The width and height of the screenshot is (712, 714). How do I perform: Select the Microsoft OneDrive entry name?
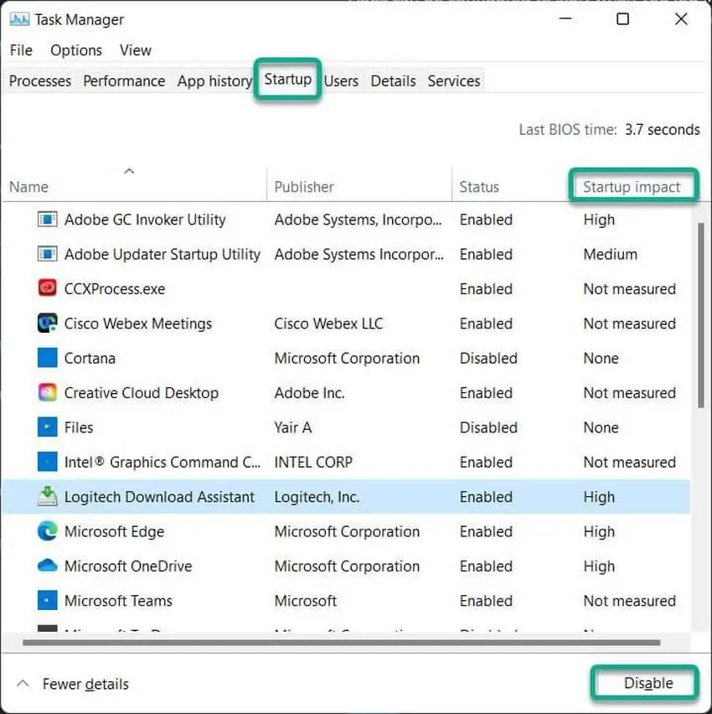click(x=128, y=566)
